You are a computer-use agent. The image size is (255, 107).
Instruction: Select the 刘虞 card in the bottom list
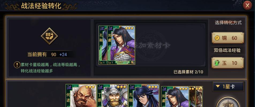(175, 97)
